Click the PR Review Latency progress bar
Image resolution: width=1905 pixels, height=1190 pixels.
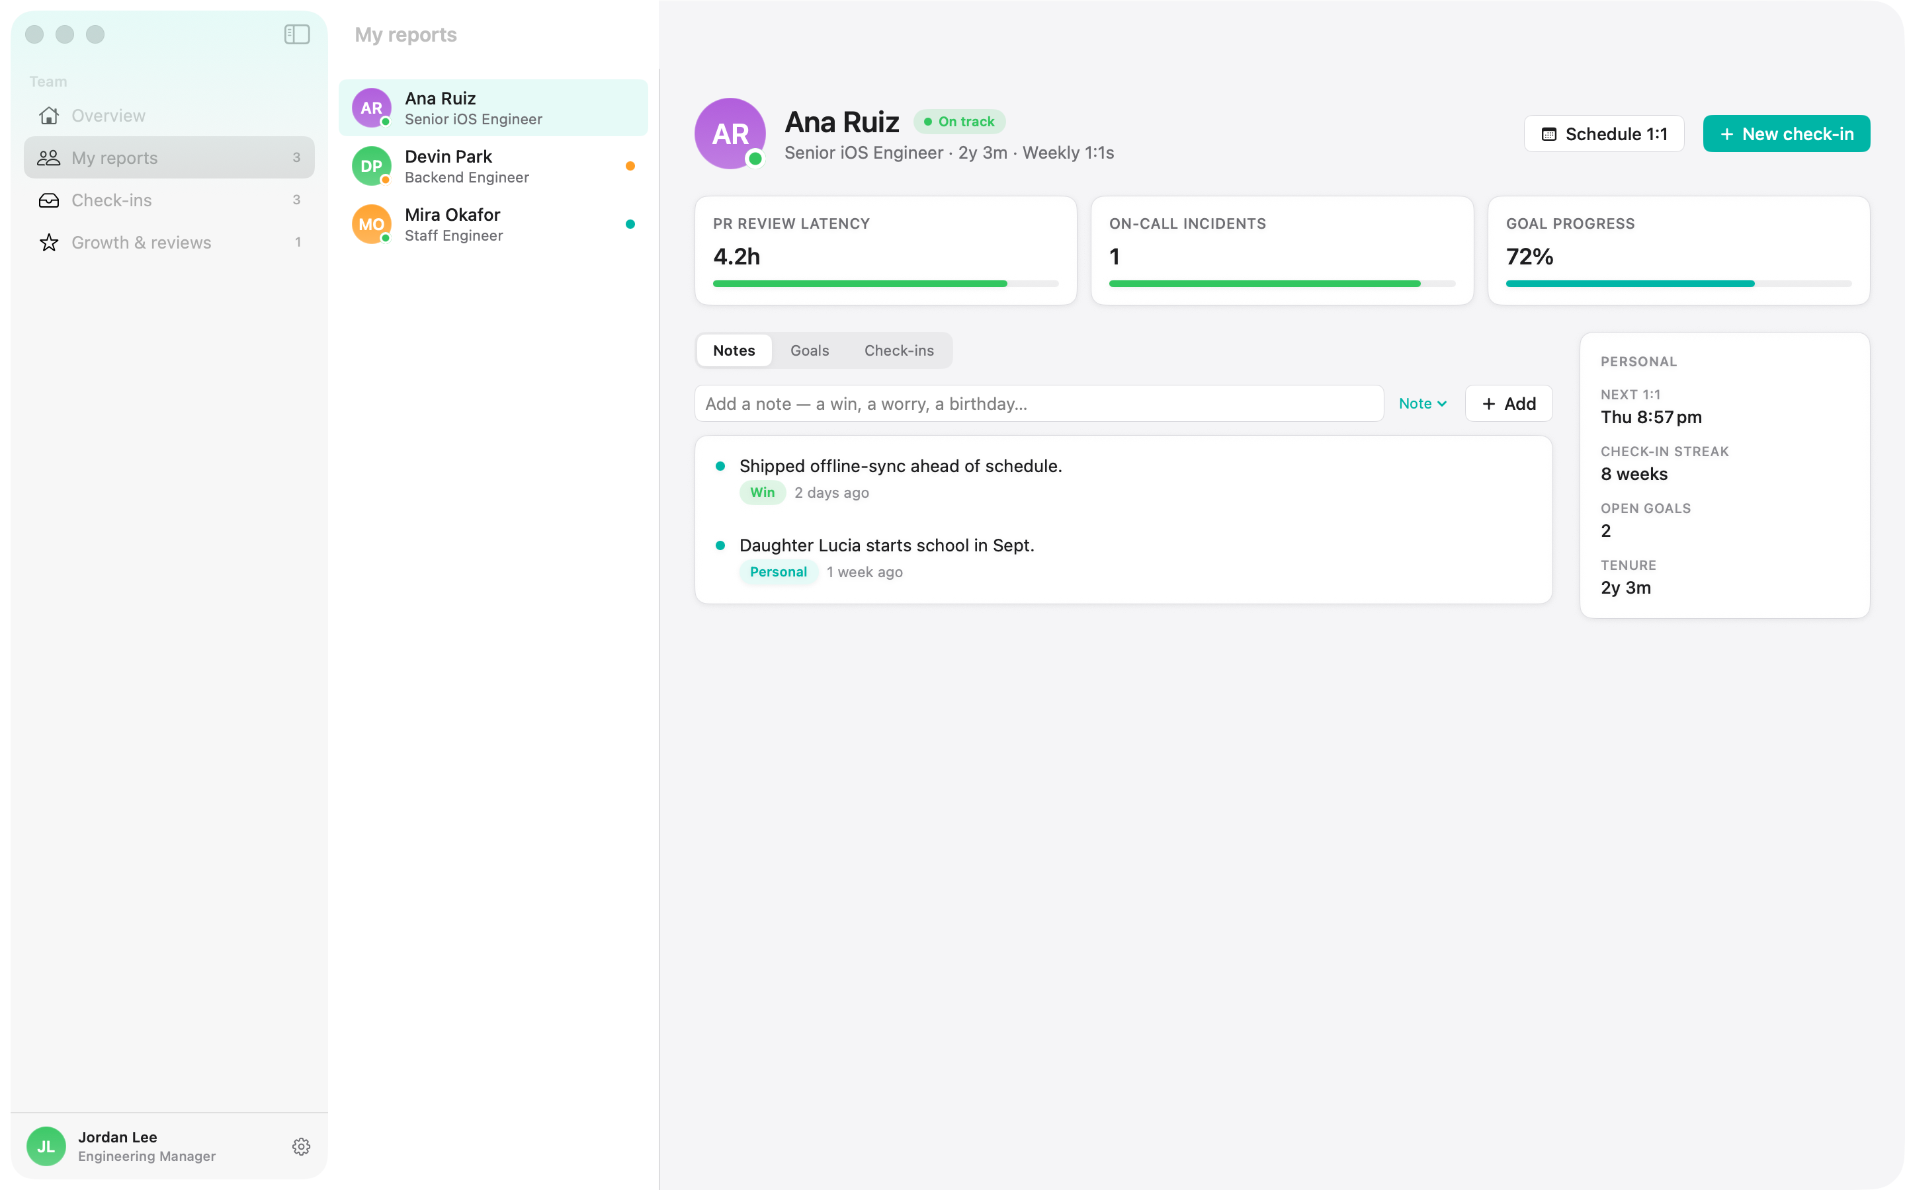click(886, 284)
